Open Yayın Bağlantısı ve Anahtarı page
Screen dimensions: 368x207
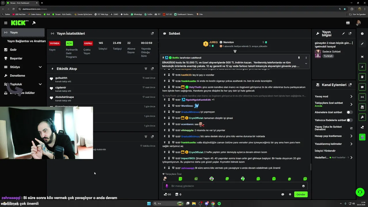coord(26,41)
